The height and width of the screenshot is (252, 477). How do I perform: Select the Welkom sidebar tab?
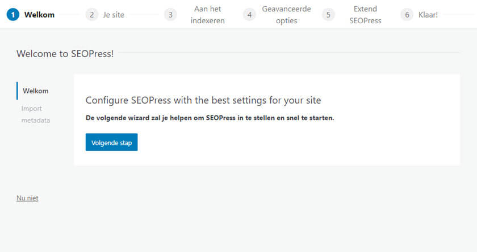tap(35, 91)
